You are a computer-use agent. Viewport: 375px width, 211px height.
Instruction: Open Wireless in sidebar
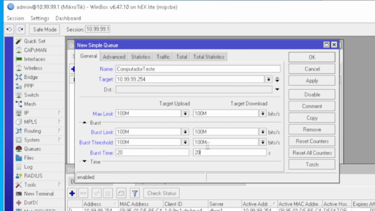pos(33,68)
